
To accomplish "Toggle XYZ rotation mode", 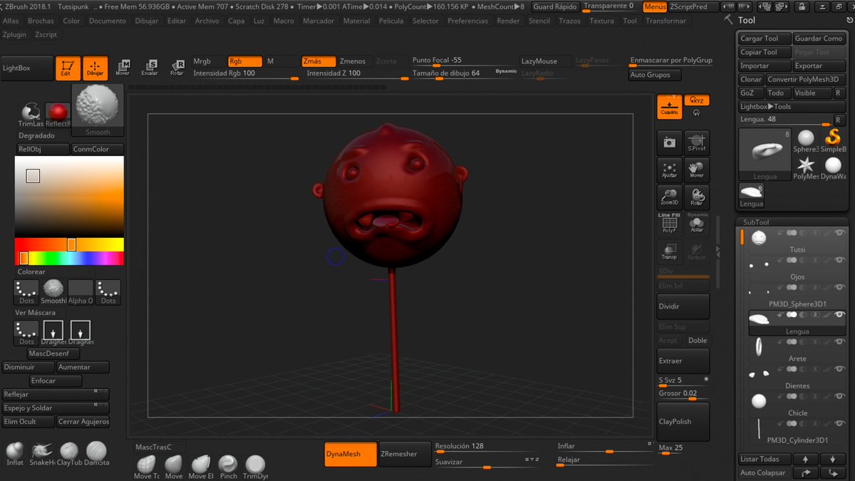I will click(x=697, y=100).
